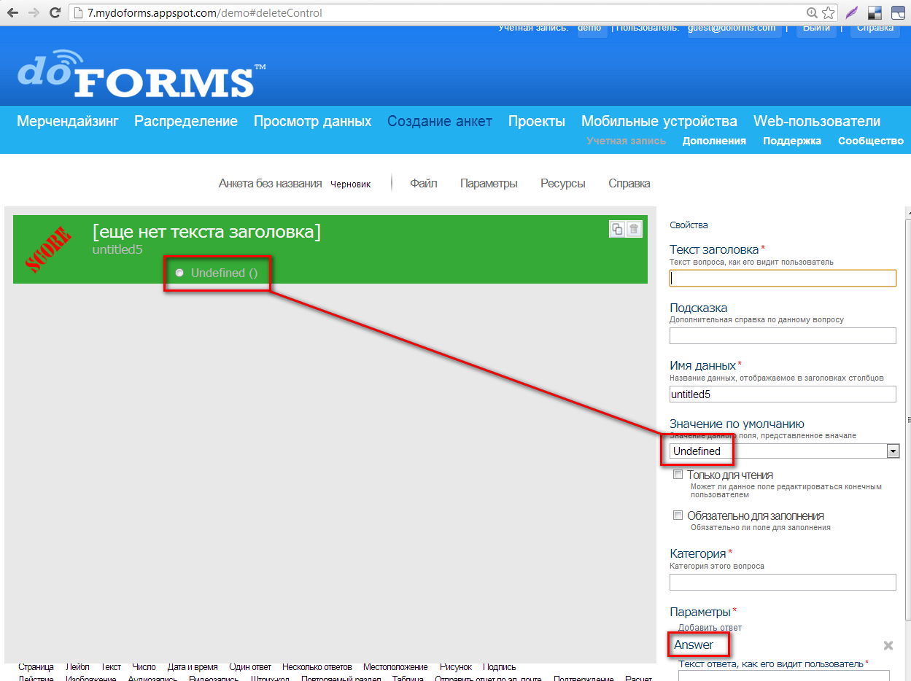Switch to 'Просмотр данных' tab
The width and height of the screenshot is (911, 681).
point(312,122)
